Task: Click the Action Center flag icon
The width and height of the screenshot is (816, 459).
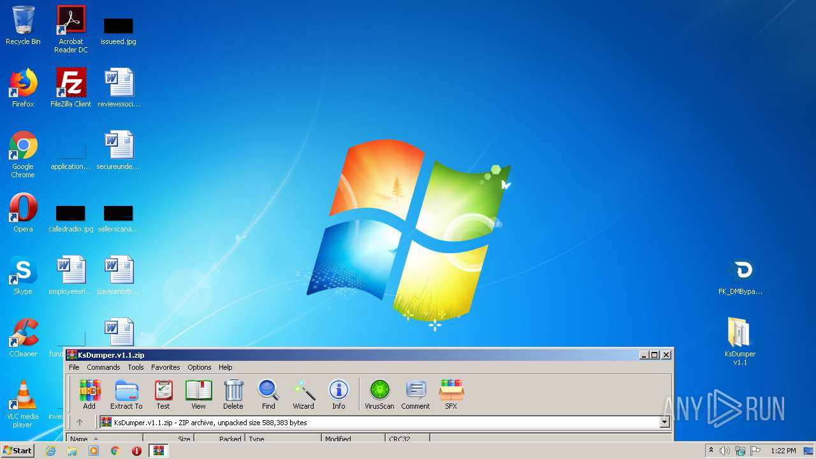Action: [x=755, y=451]
